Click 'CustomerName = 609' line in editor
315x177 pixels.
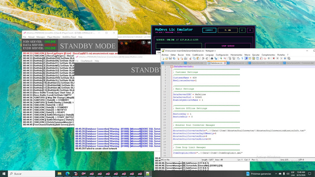click(x=185, y=78)
